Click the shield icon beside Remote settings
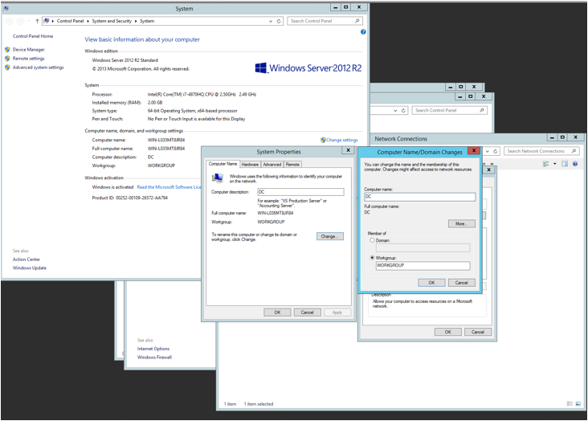Viewport: 588px width, 421px height. [x=7, y=59]
